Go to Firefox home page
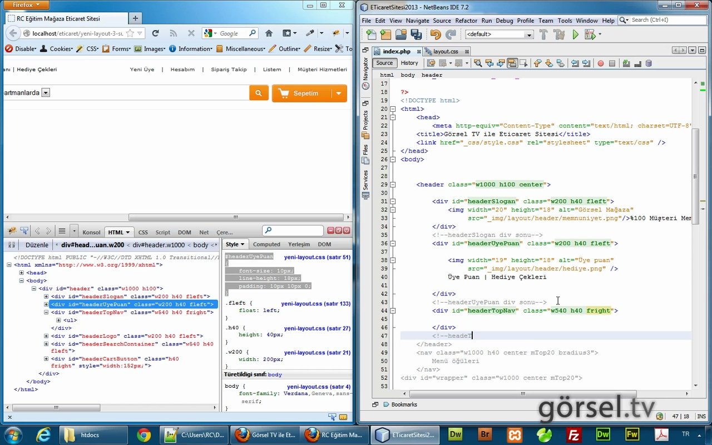The height and width of the screenshot is (445, 712). click(x=269, y=33)
